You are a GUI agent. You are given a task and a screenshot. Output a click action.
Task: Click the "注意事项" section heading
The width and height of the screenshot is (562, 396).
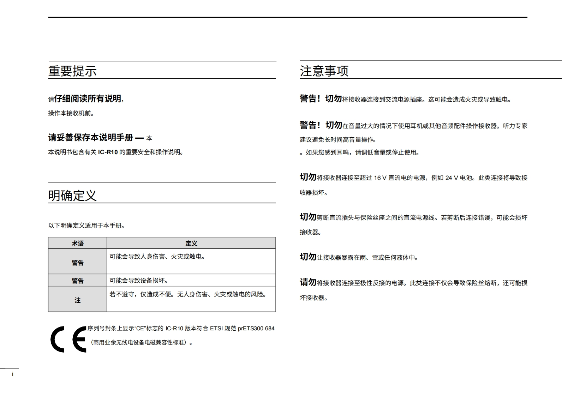click(x=324, y=71)
